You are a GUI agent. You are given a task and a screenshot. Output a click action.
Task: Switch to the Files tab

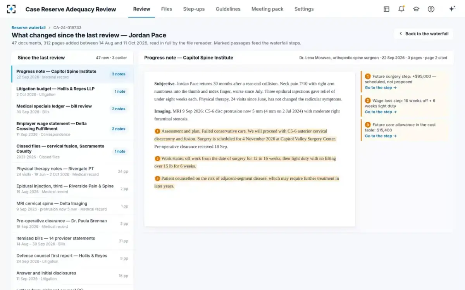pos(167,9)
